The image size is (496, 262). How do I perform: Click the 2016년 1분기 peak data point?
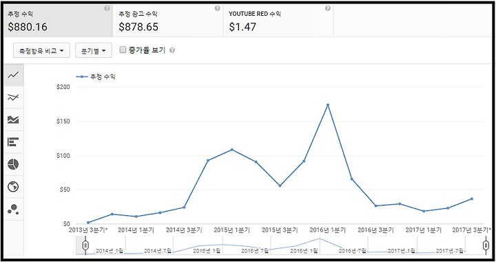click(x=328, y=105)
